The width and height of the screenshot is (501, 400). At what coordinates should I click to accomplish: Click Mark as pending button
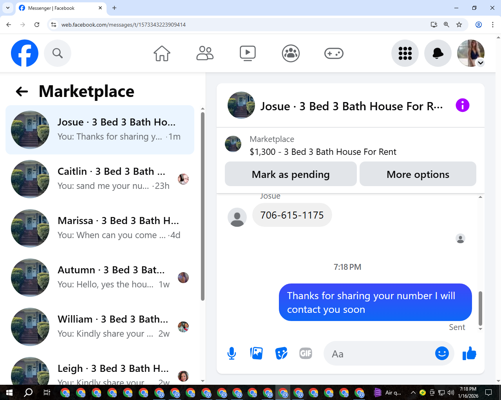[x=291, y=174]
